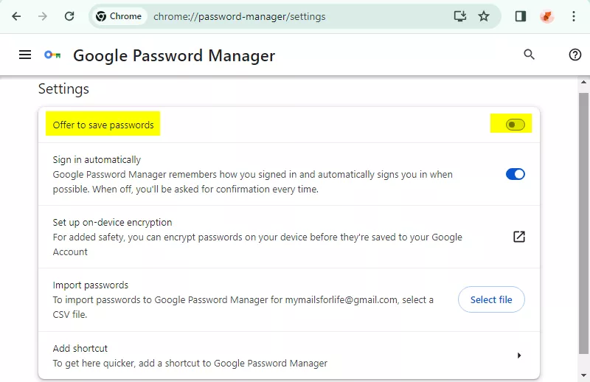
Task: Click the Google Password Manager key logo
Action: click(52, 55)
